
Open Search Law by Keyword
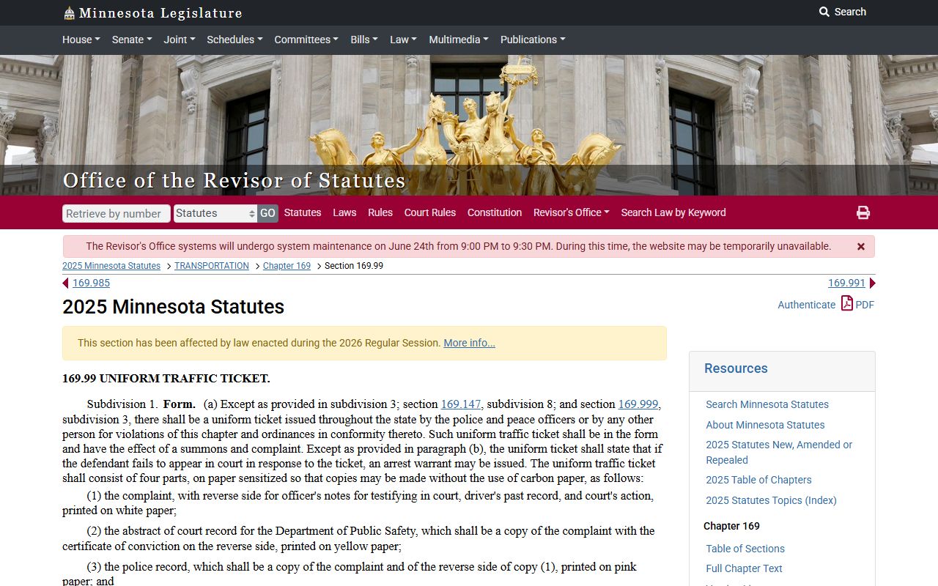click(x=673, y=212)
